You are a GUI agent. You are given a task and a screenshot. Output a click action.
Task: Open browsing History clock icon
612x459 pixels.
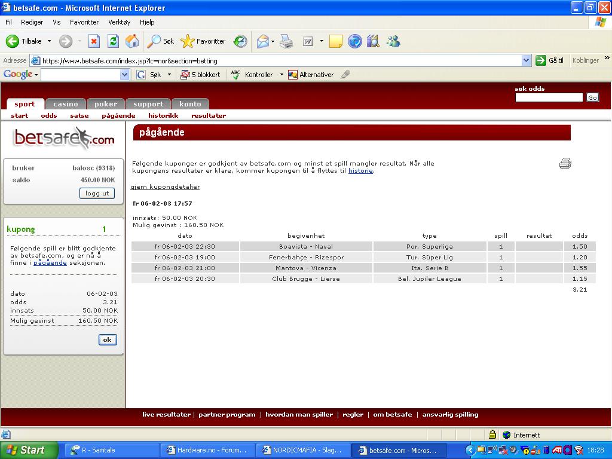point(240,41)
